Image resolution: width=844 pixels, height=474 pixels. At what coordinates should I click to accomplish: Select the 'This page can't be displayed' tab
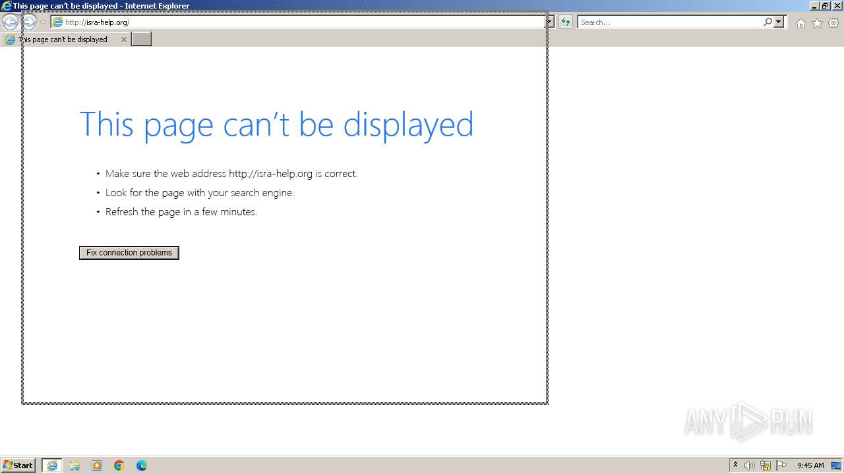point(66,39)
